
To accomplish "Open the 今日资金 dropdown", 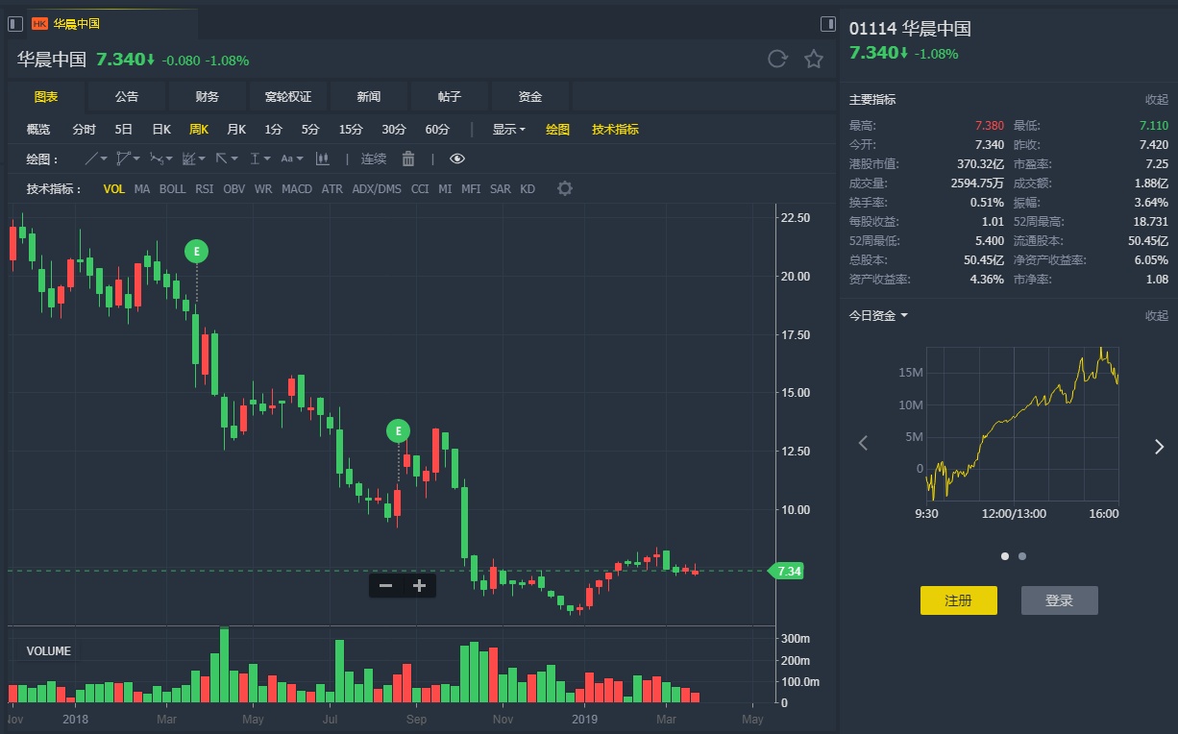I will click(x=878, y=315).
